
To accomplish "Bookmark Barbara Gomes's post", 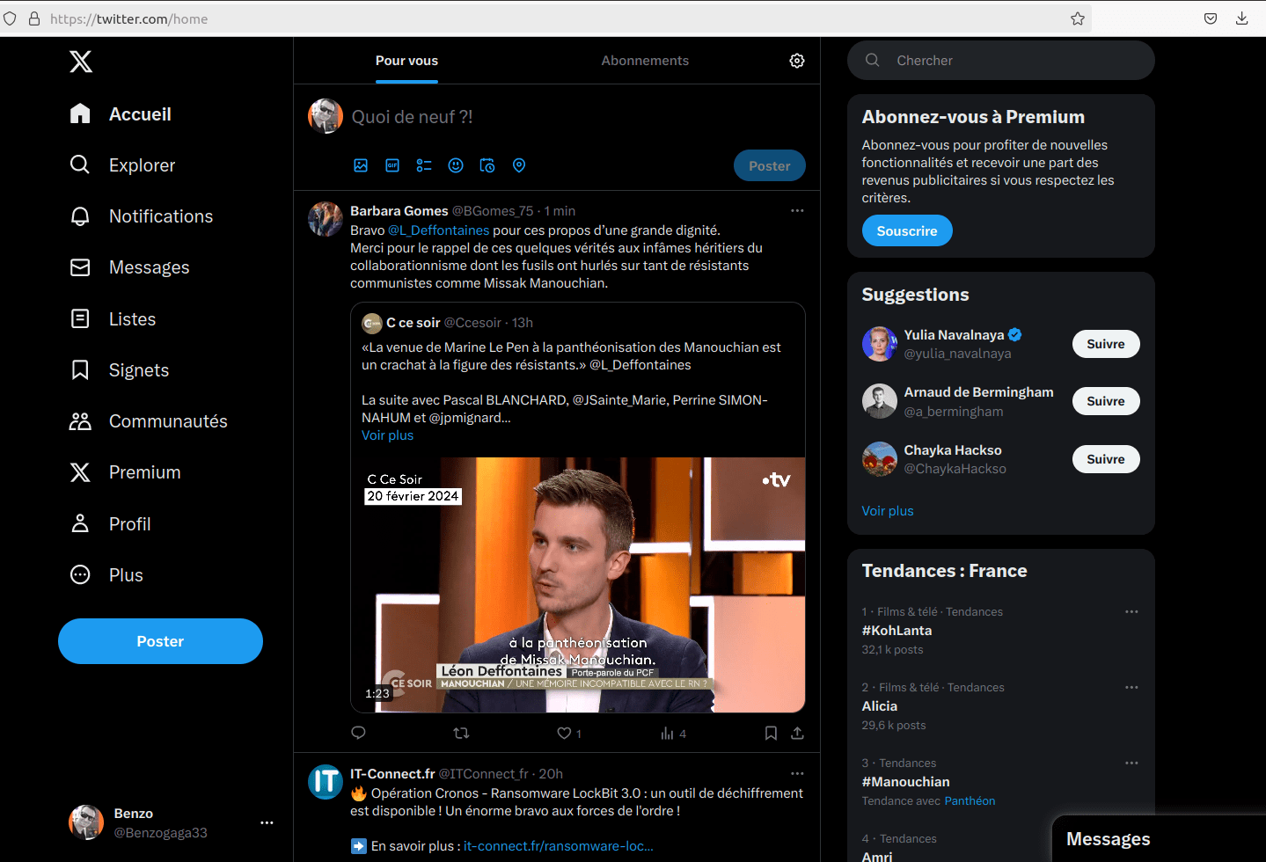I will [771, 733].
